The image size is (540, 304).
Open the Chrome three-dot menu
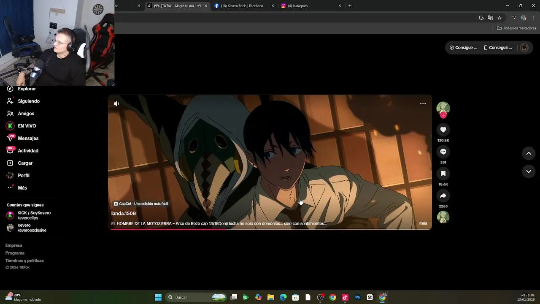pos(534,18)
